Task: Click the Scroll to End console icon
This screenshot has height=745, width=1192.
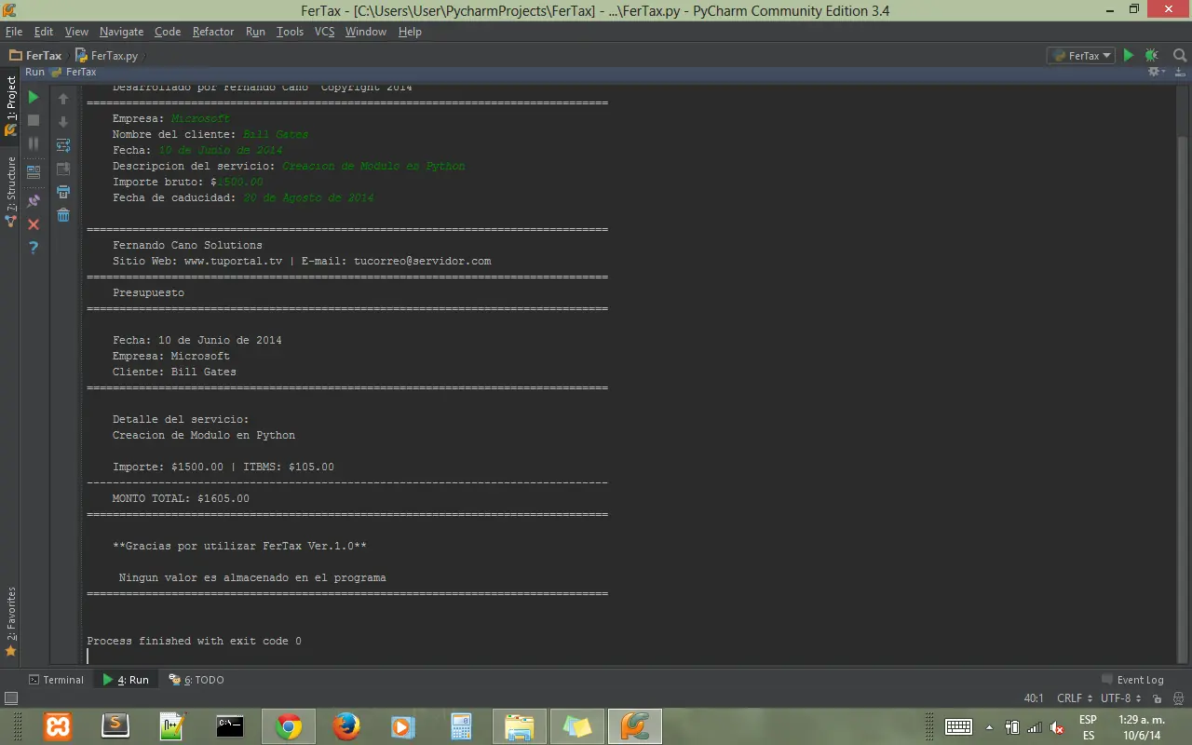Action: 63,169
